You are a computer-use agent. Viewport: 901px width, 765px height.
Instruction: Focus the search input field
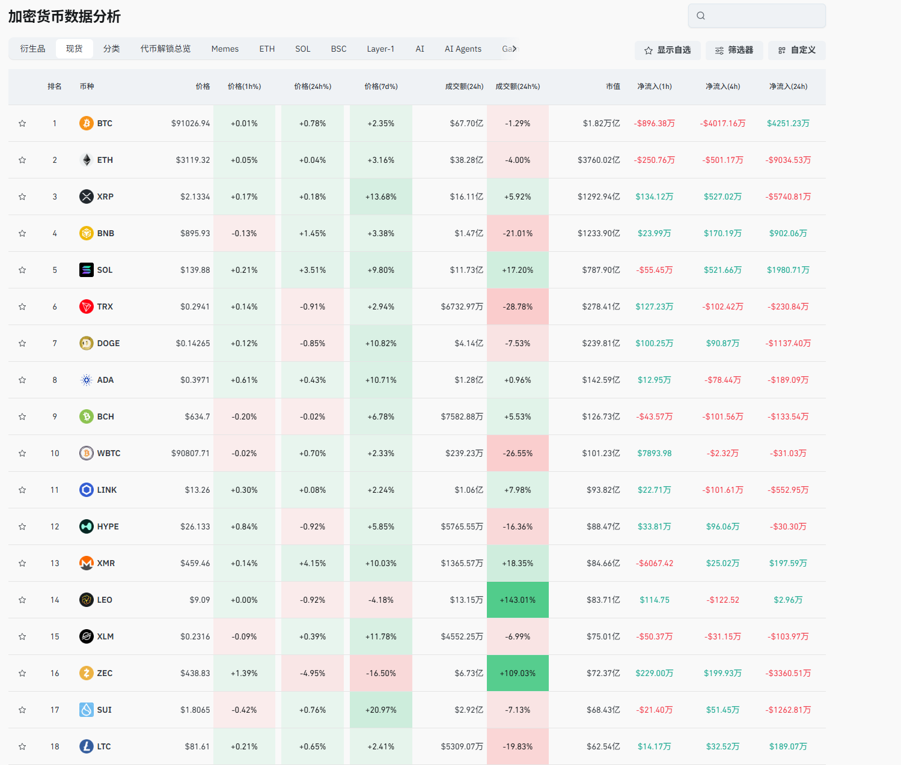[763, 16]
